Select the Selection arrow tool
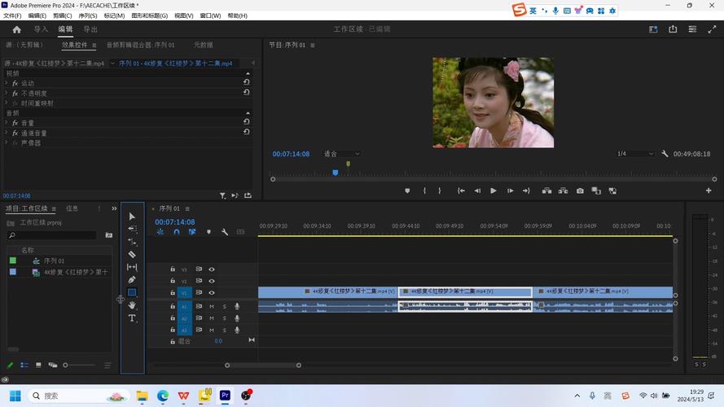 click(132, 216)
